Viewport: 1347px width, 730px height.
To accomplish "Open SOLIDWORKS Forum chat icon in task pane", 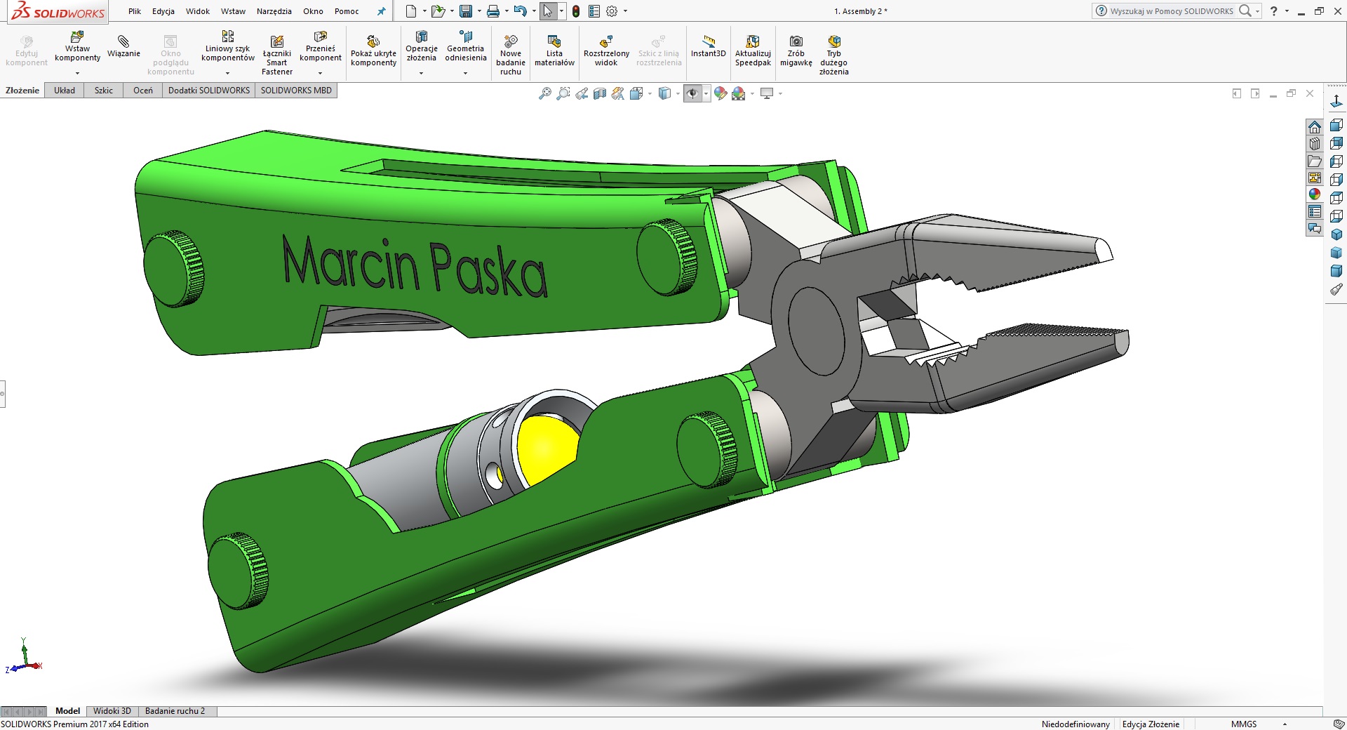I will pos(1315,228).
